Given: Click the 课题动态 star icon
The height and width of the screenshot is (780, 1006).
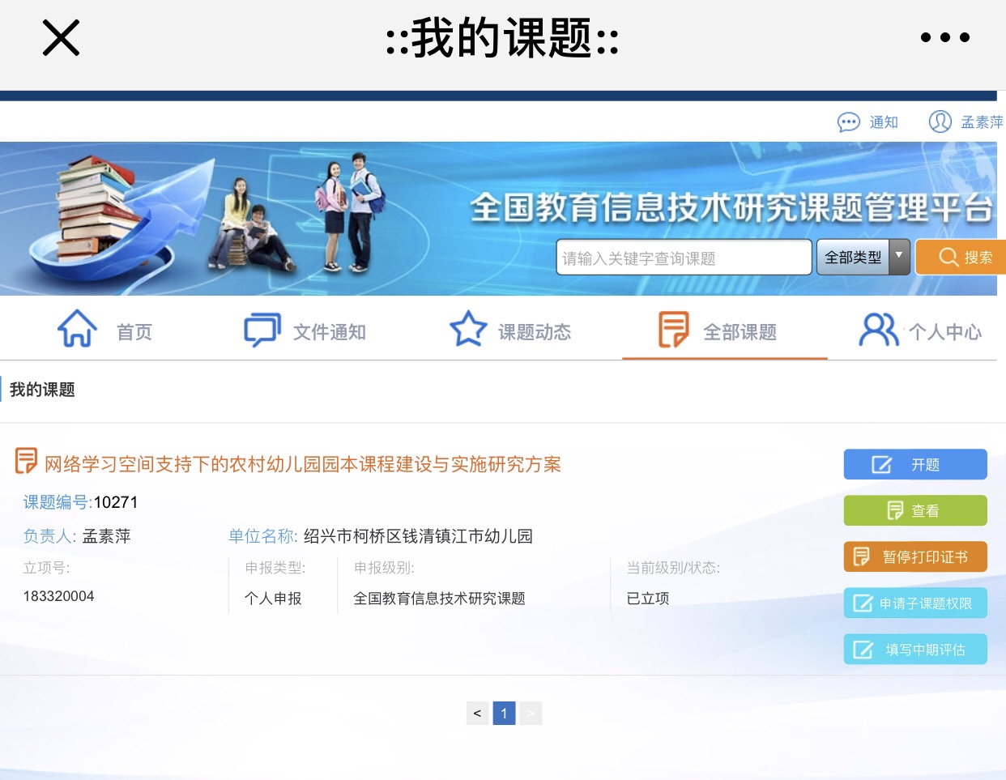Looking at the screenshot, I should click(x=468, y=328).
